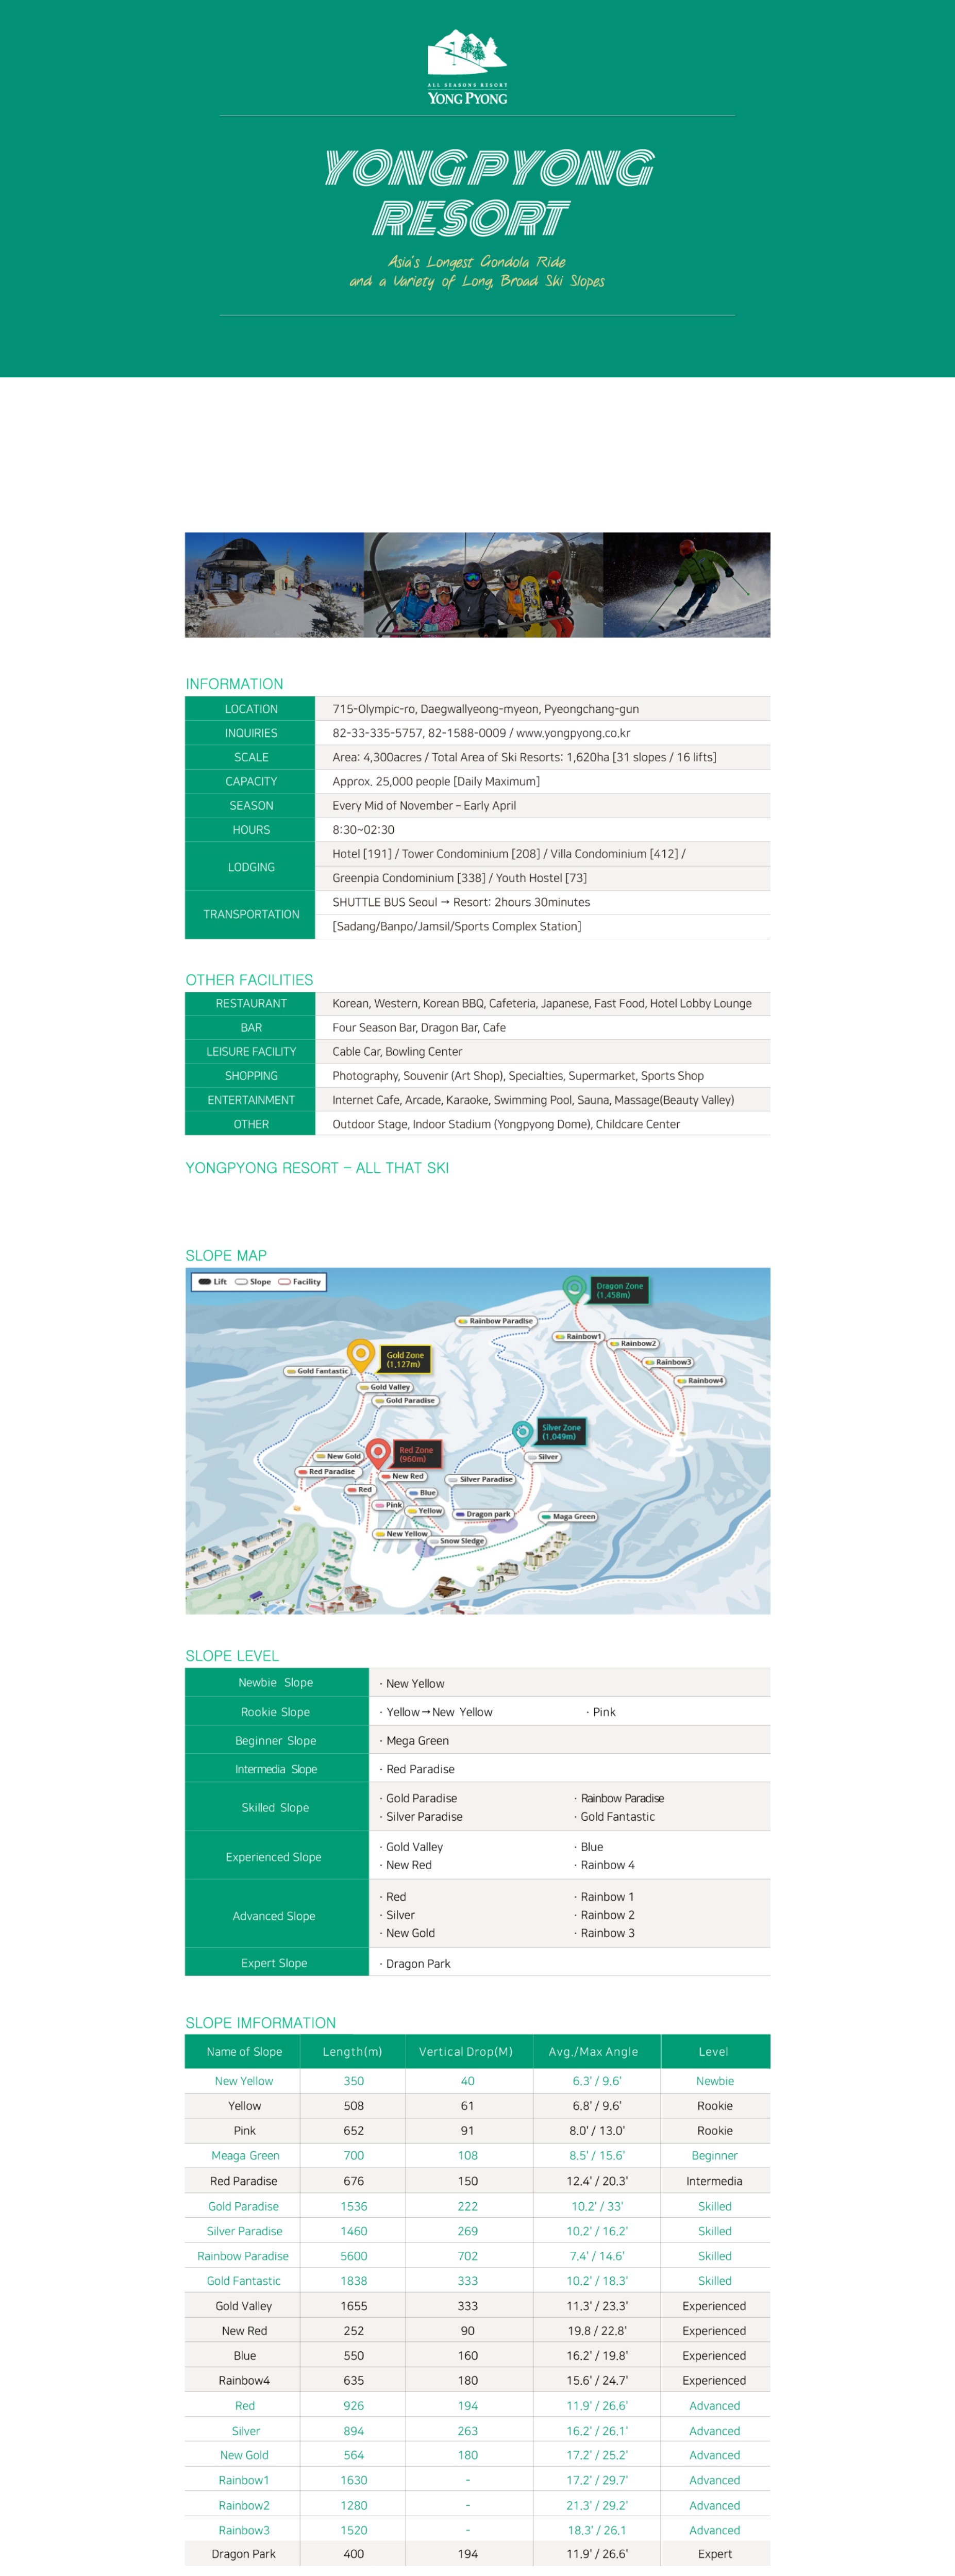This screenshot has height=2576, width=955.
Task: Click the SLOPE IMFORMATION section heading
Action: click(x=260, y=2023)
